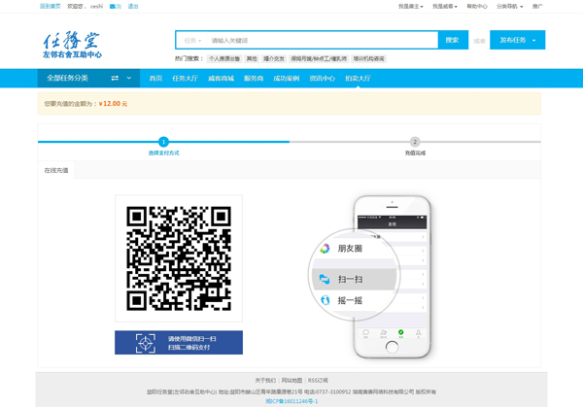Open the message envelope icon near ceshi
Viewport: 583px width, 407px height.
(113, 7)
